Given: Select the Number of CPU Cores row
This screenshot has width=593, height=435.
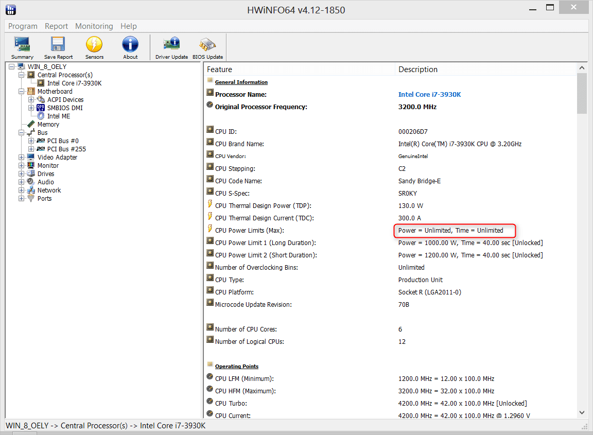Looking at the screenshot, I should coord(390,329).
